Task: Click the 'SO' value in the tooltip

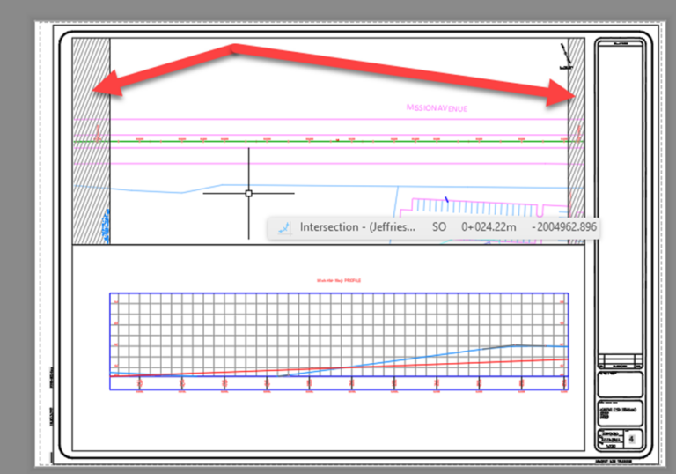Action: tap(439, 227)
